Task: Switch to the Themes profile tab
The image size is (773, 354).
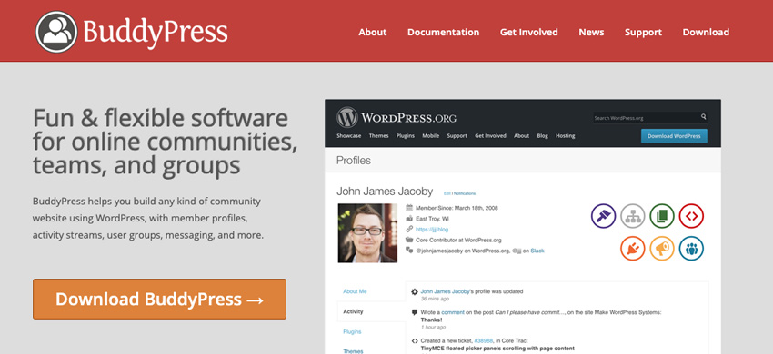Action: (353, 350)
